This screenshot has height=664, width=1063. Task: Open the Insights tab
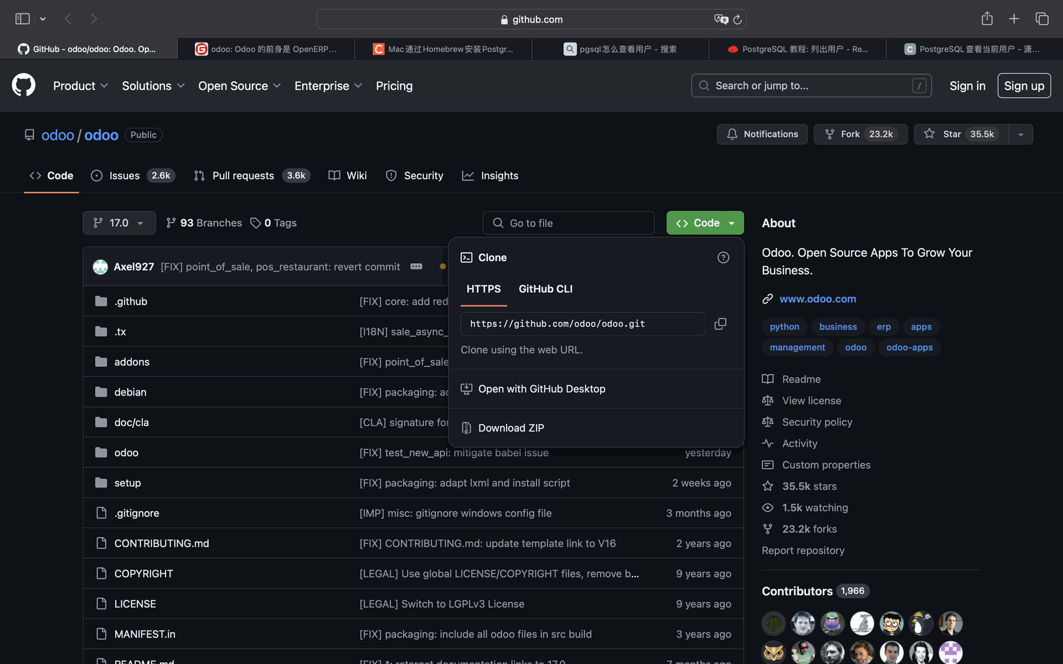(x=490, y=175)
